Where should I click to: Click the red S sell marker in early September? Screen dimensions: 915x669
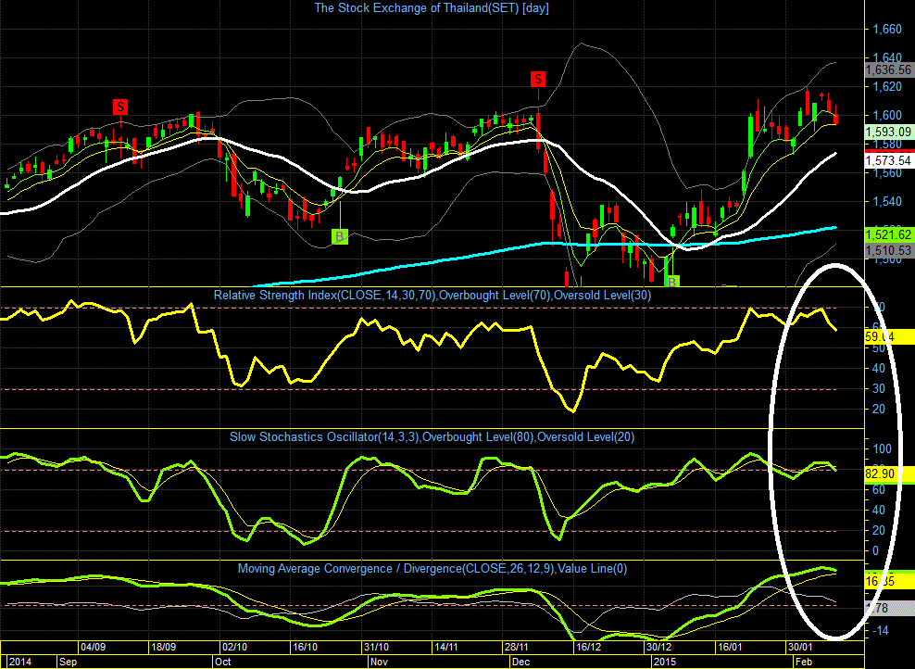120,107
